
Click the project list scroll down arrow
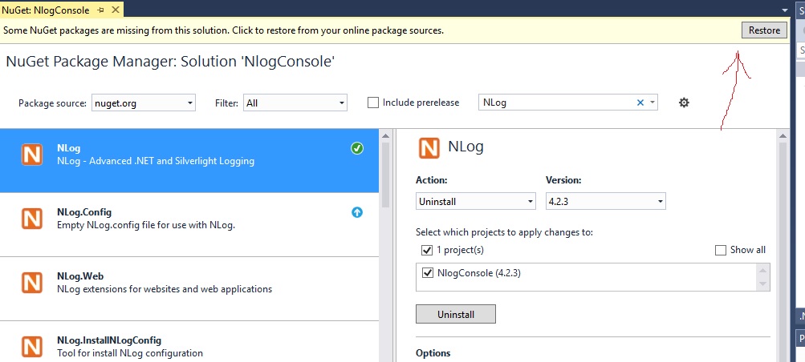[x=762, y=284]
